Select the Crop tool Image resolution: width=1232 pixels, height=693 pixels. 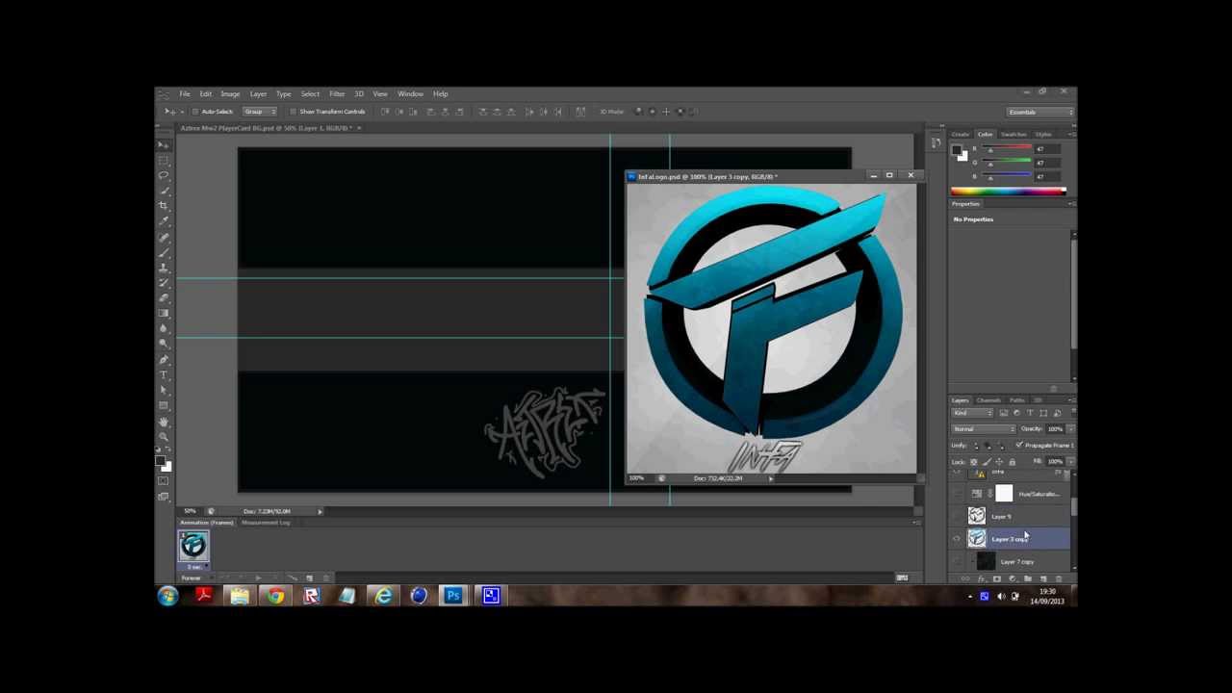(164, 204)
